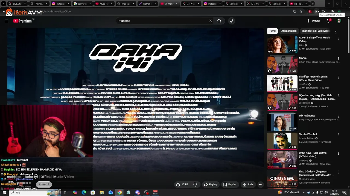350x196 pixels.
Task: Open Oğuzhan Koç - Ayy video title
Action: (317, 97)
